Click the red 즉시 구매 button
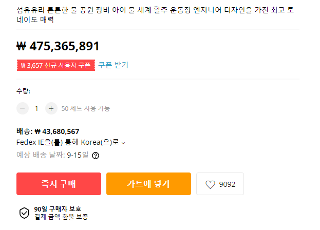The image size is (320, 230). pyautogui.click(x=59, y=184)
